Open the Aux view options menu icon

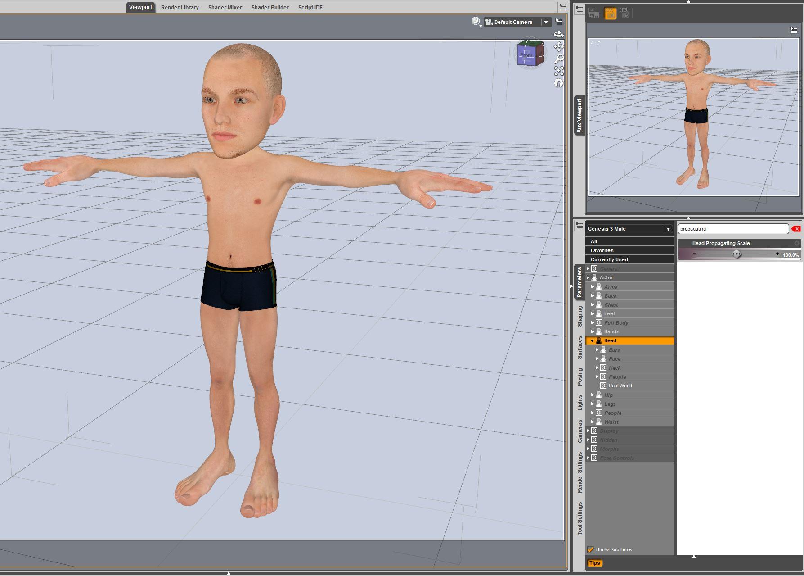[x=794, y=30]
